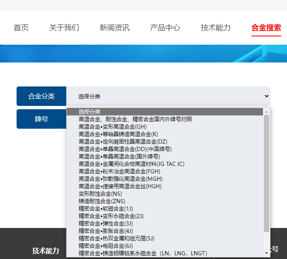
Task: Choose 高温合金•单晶高温合金(DD)(中国牌号)
Action: coord(125,149)
